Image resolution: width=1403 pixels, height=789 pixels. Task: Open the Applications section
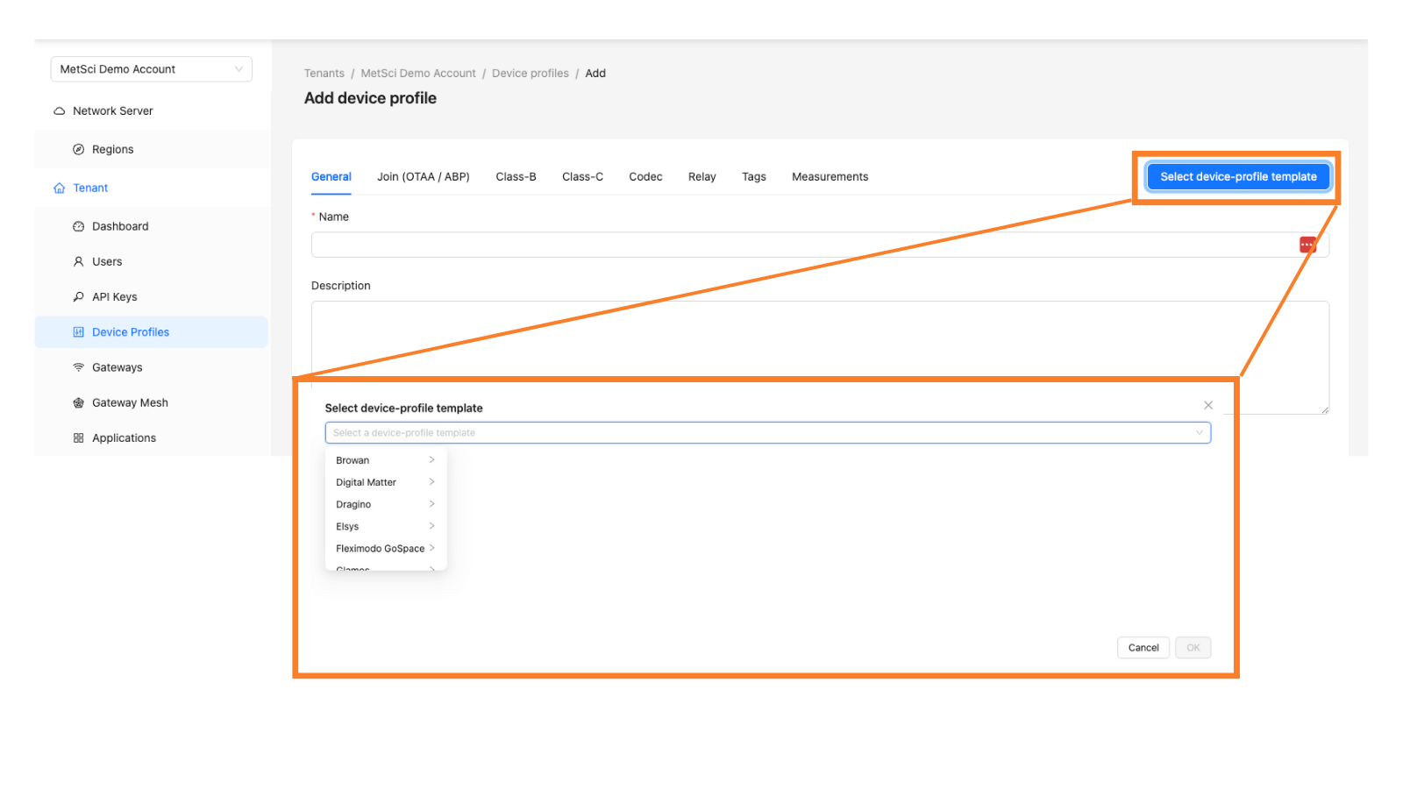124,437
